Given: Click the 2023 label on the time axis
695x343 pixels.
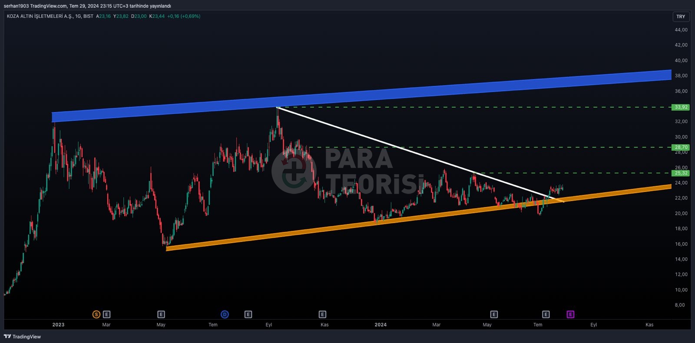Looking at the screenshot, I should click(58, 325).
